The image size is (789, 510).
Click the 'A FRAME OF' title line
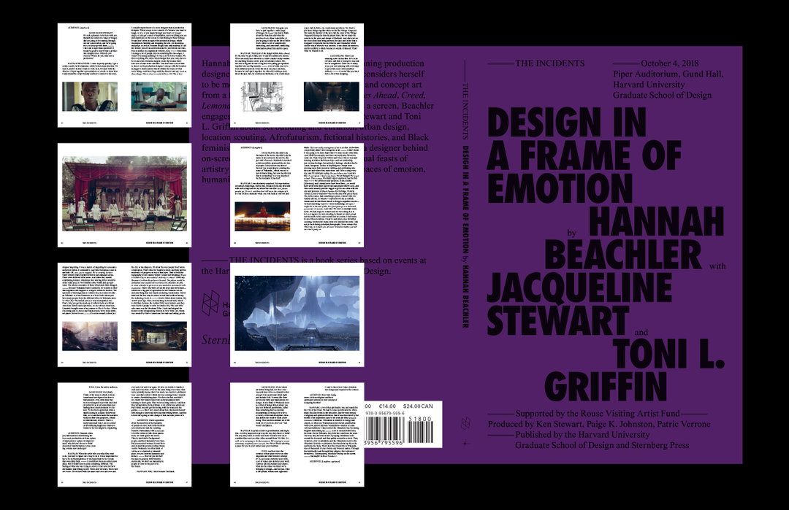[584, 155]
